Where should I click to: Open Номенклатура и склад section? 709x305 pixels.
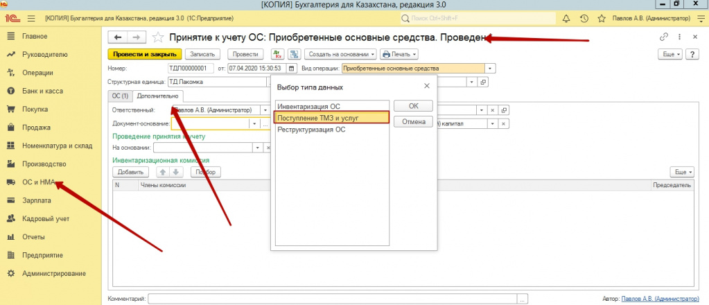coord(57,146)
